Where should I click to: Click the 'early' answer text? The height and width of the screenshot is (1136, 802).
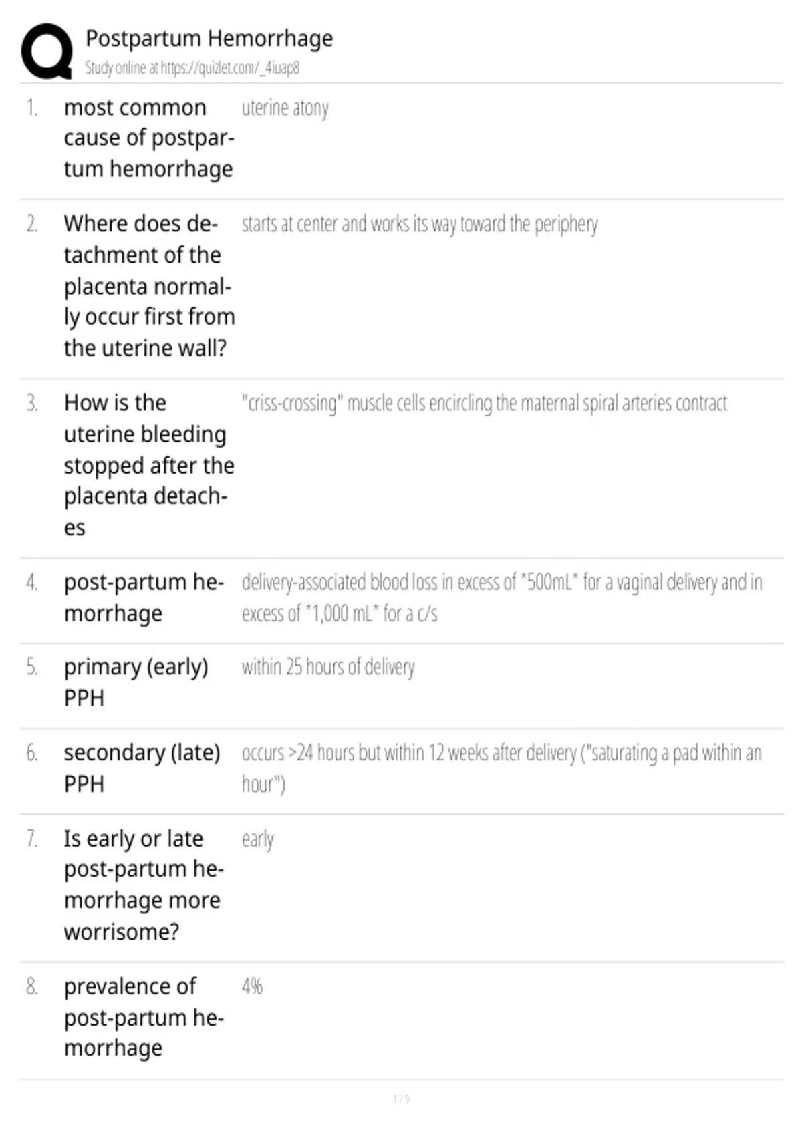click(257, 839)
